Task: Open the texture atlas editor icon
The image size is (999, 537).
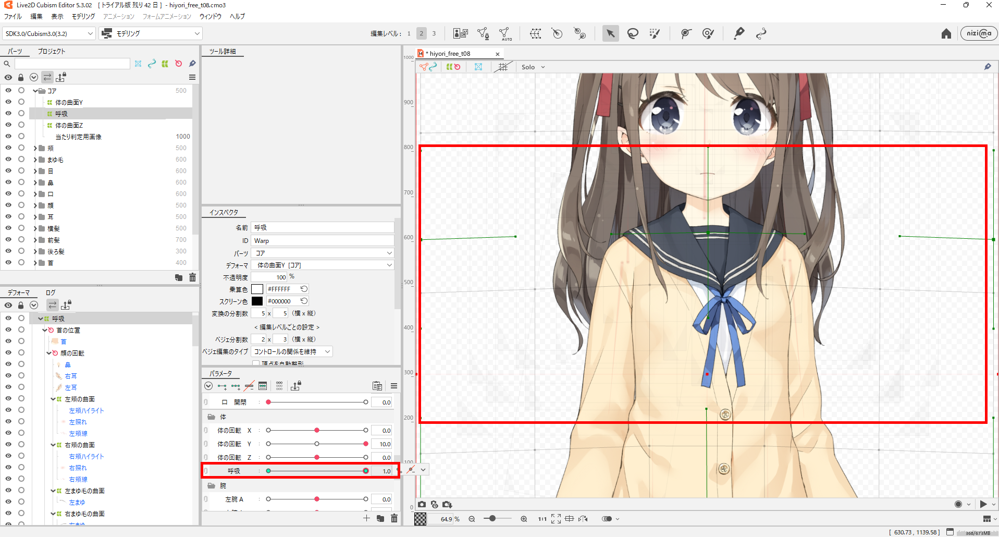Action: pyautogui.click(x=461, y=34)
